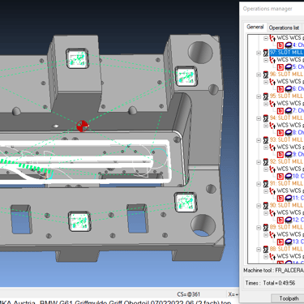The width and height of the screenshot is (304, 304).
Task: Collapse the 96: SLOT MILL tree node
Action: pyautogui.click(x=259, y=75)
